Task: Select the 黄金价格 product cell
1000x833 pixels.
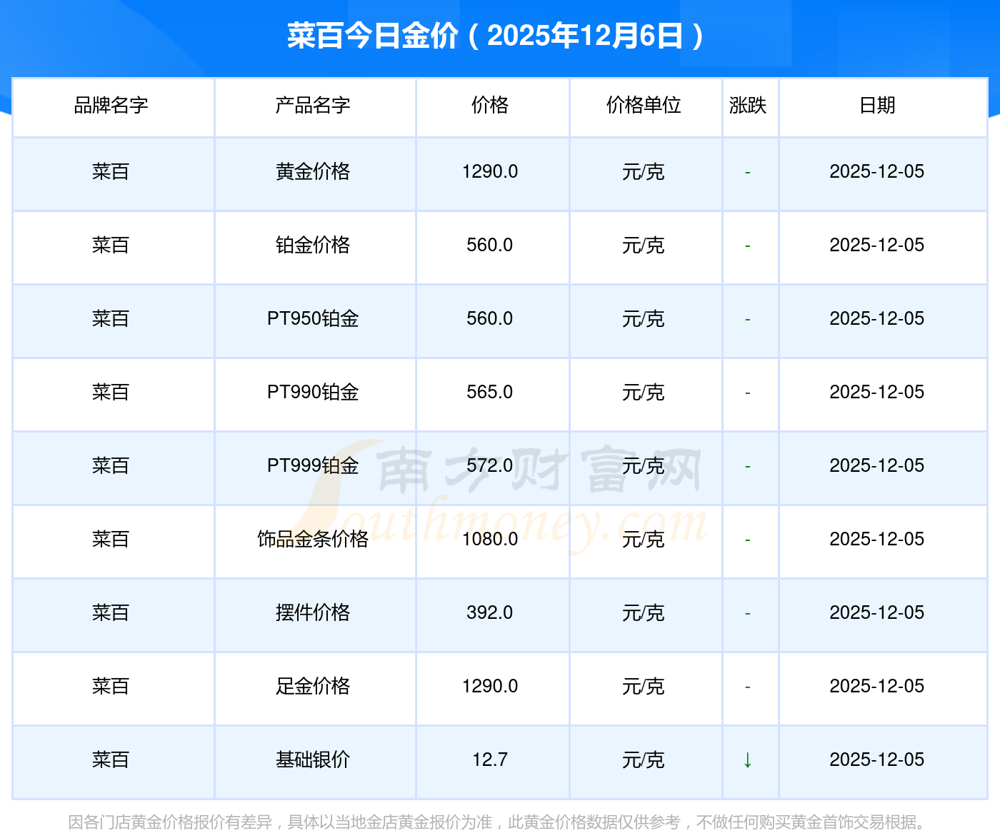Action: point(313,172)
